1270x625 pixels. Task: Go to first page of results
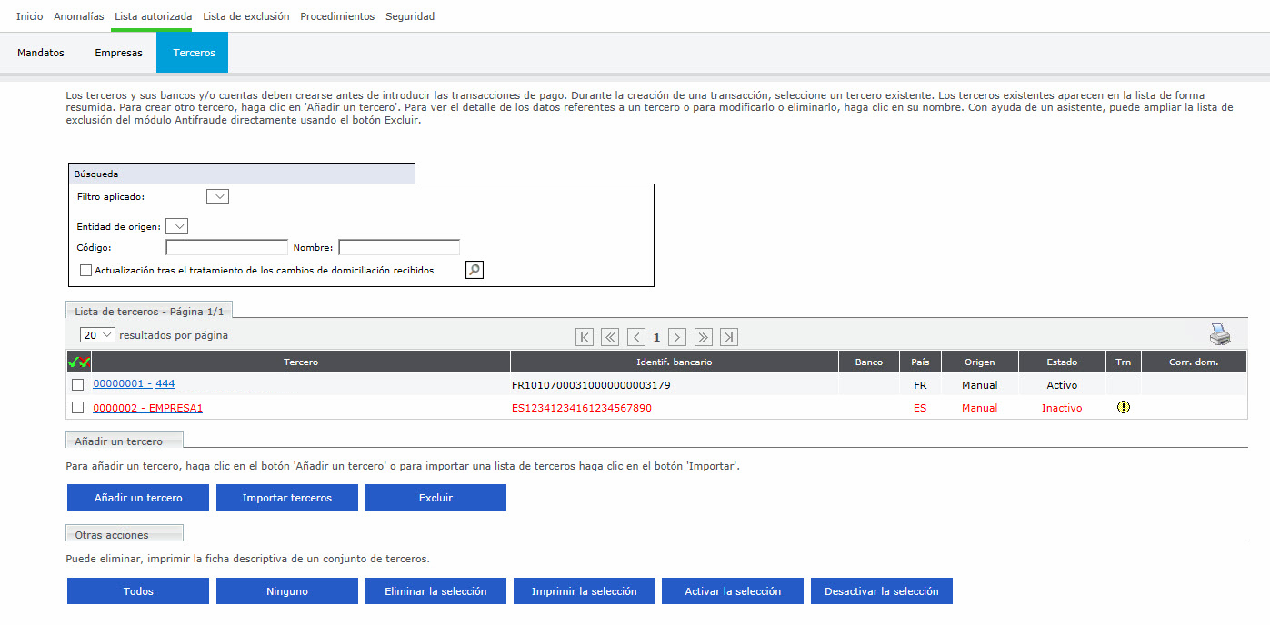tap(585, 337)
